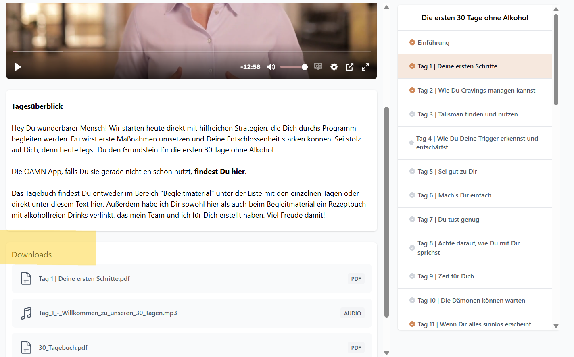
Task: Adjust the video volume slider
Action: point(294,67)
